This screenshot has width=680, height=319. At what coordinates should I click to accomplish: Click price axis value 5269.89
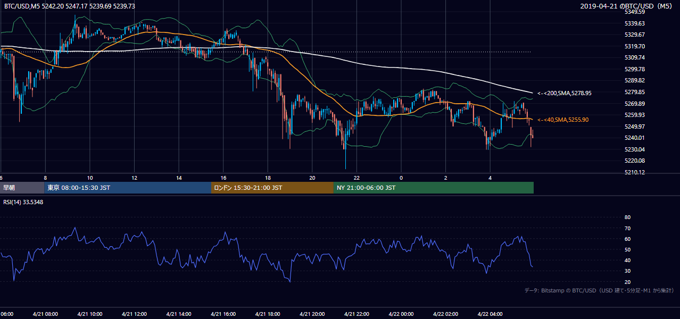635,104
